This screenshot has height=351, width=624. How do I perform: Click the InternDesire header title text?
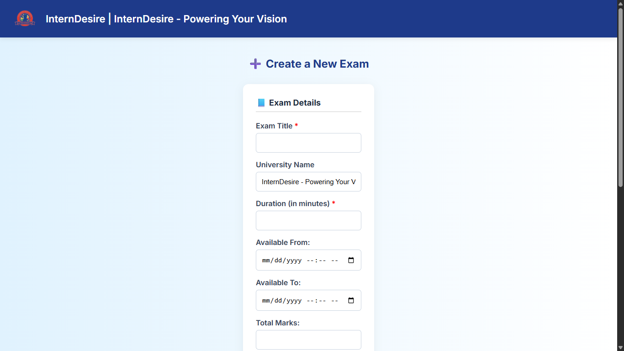pyautogui.click(x=166, y=19)
